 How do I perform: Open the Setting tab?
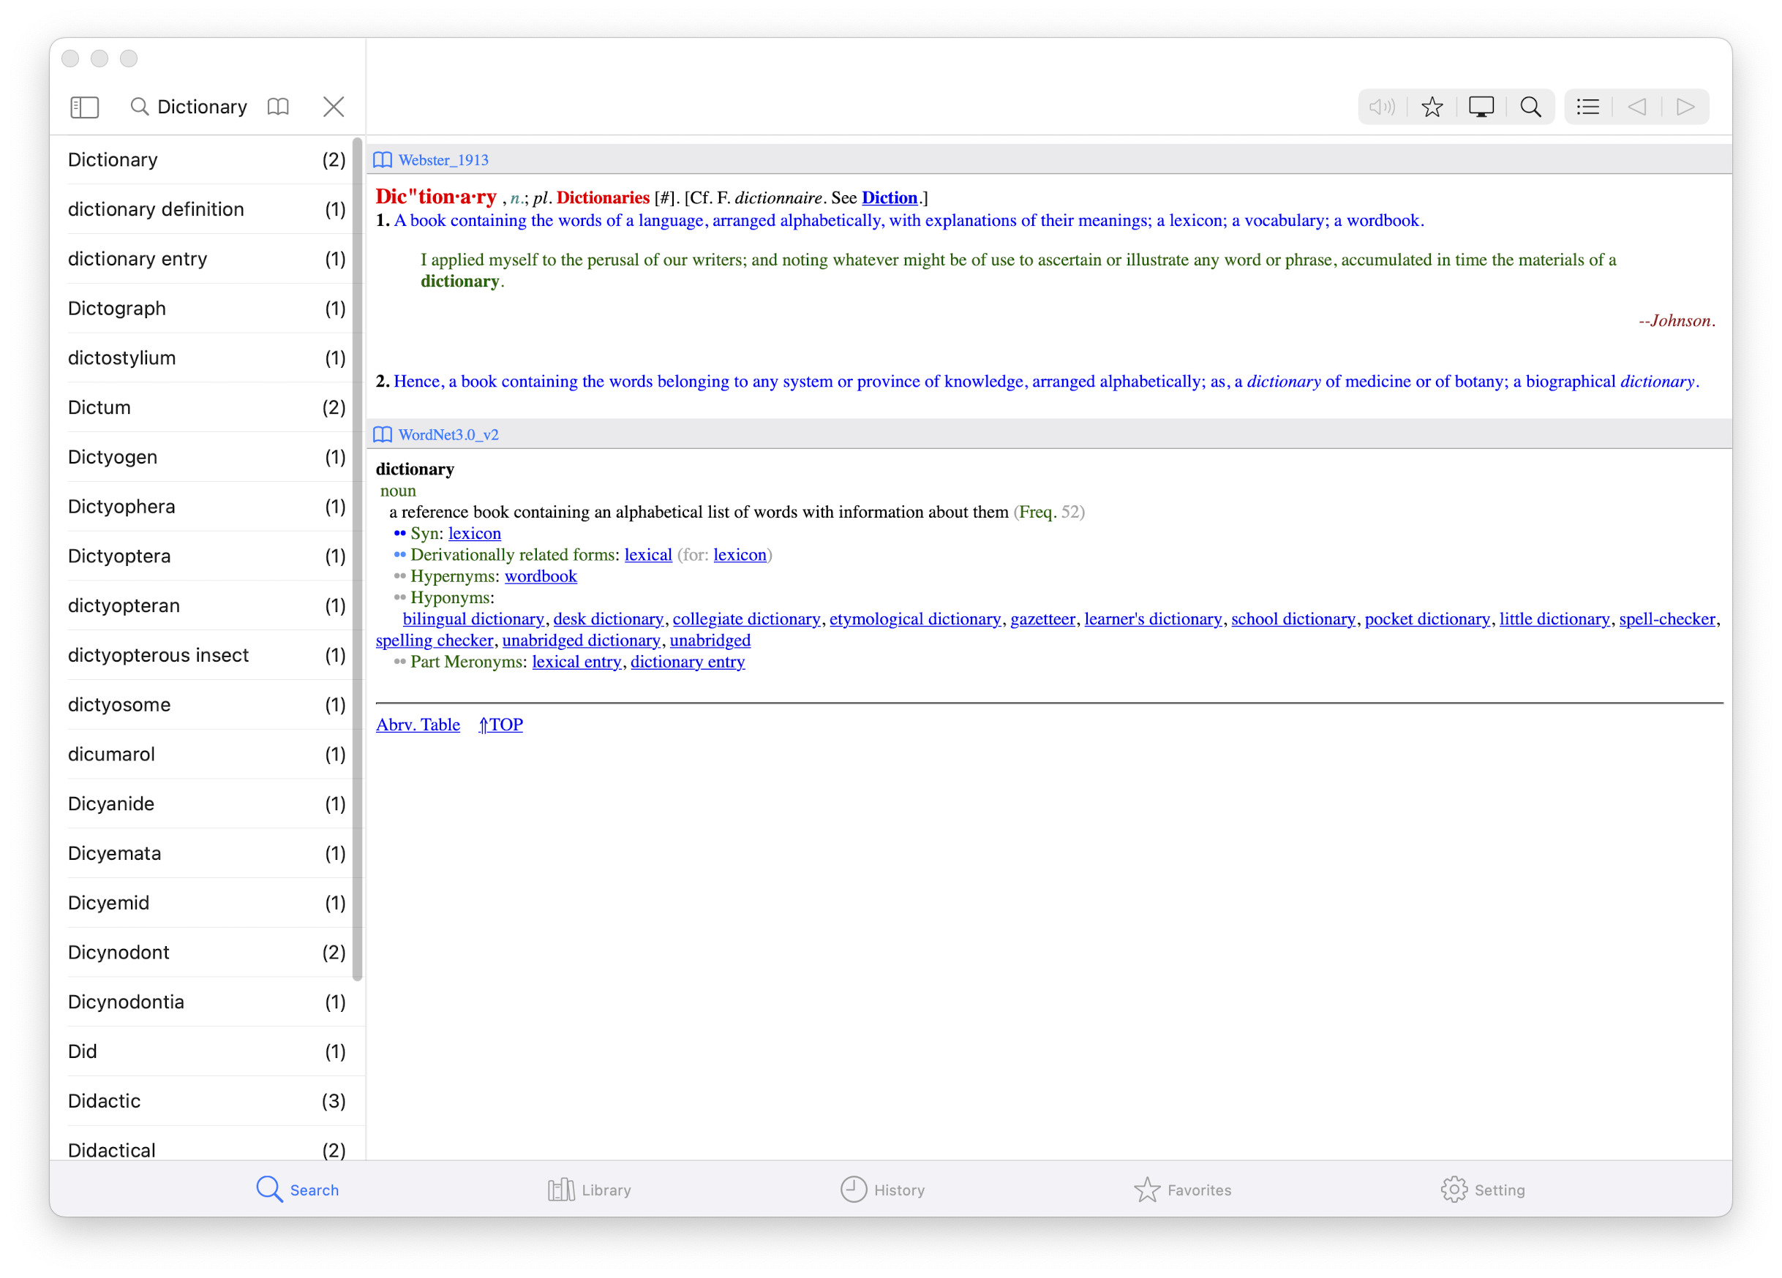click(1482, 1190)
